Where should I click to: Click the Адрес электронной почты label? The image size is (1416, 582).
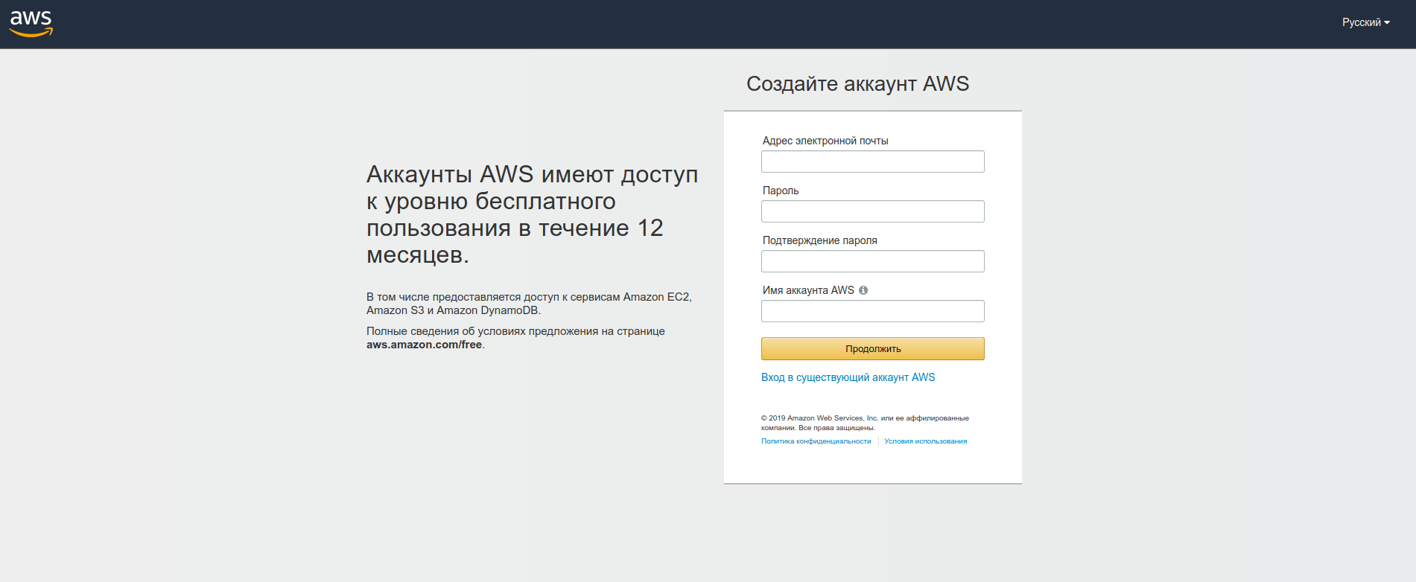[x=825, y=141]
